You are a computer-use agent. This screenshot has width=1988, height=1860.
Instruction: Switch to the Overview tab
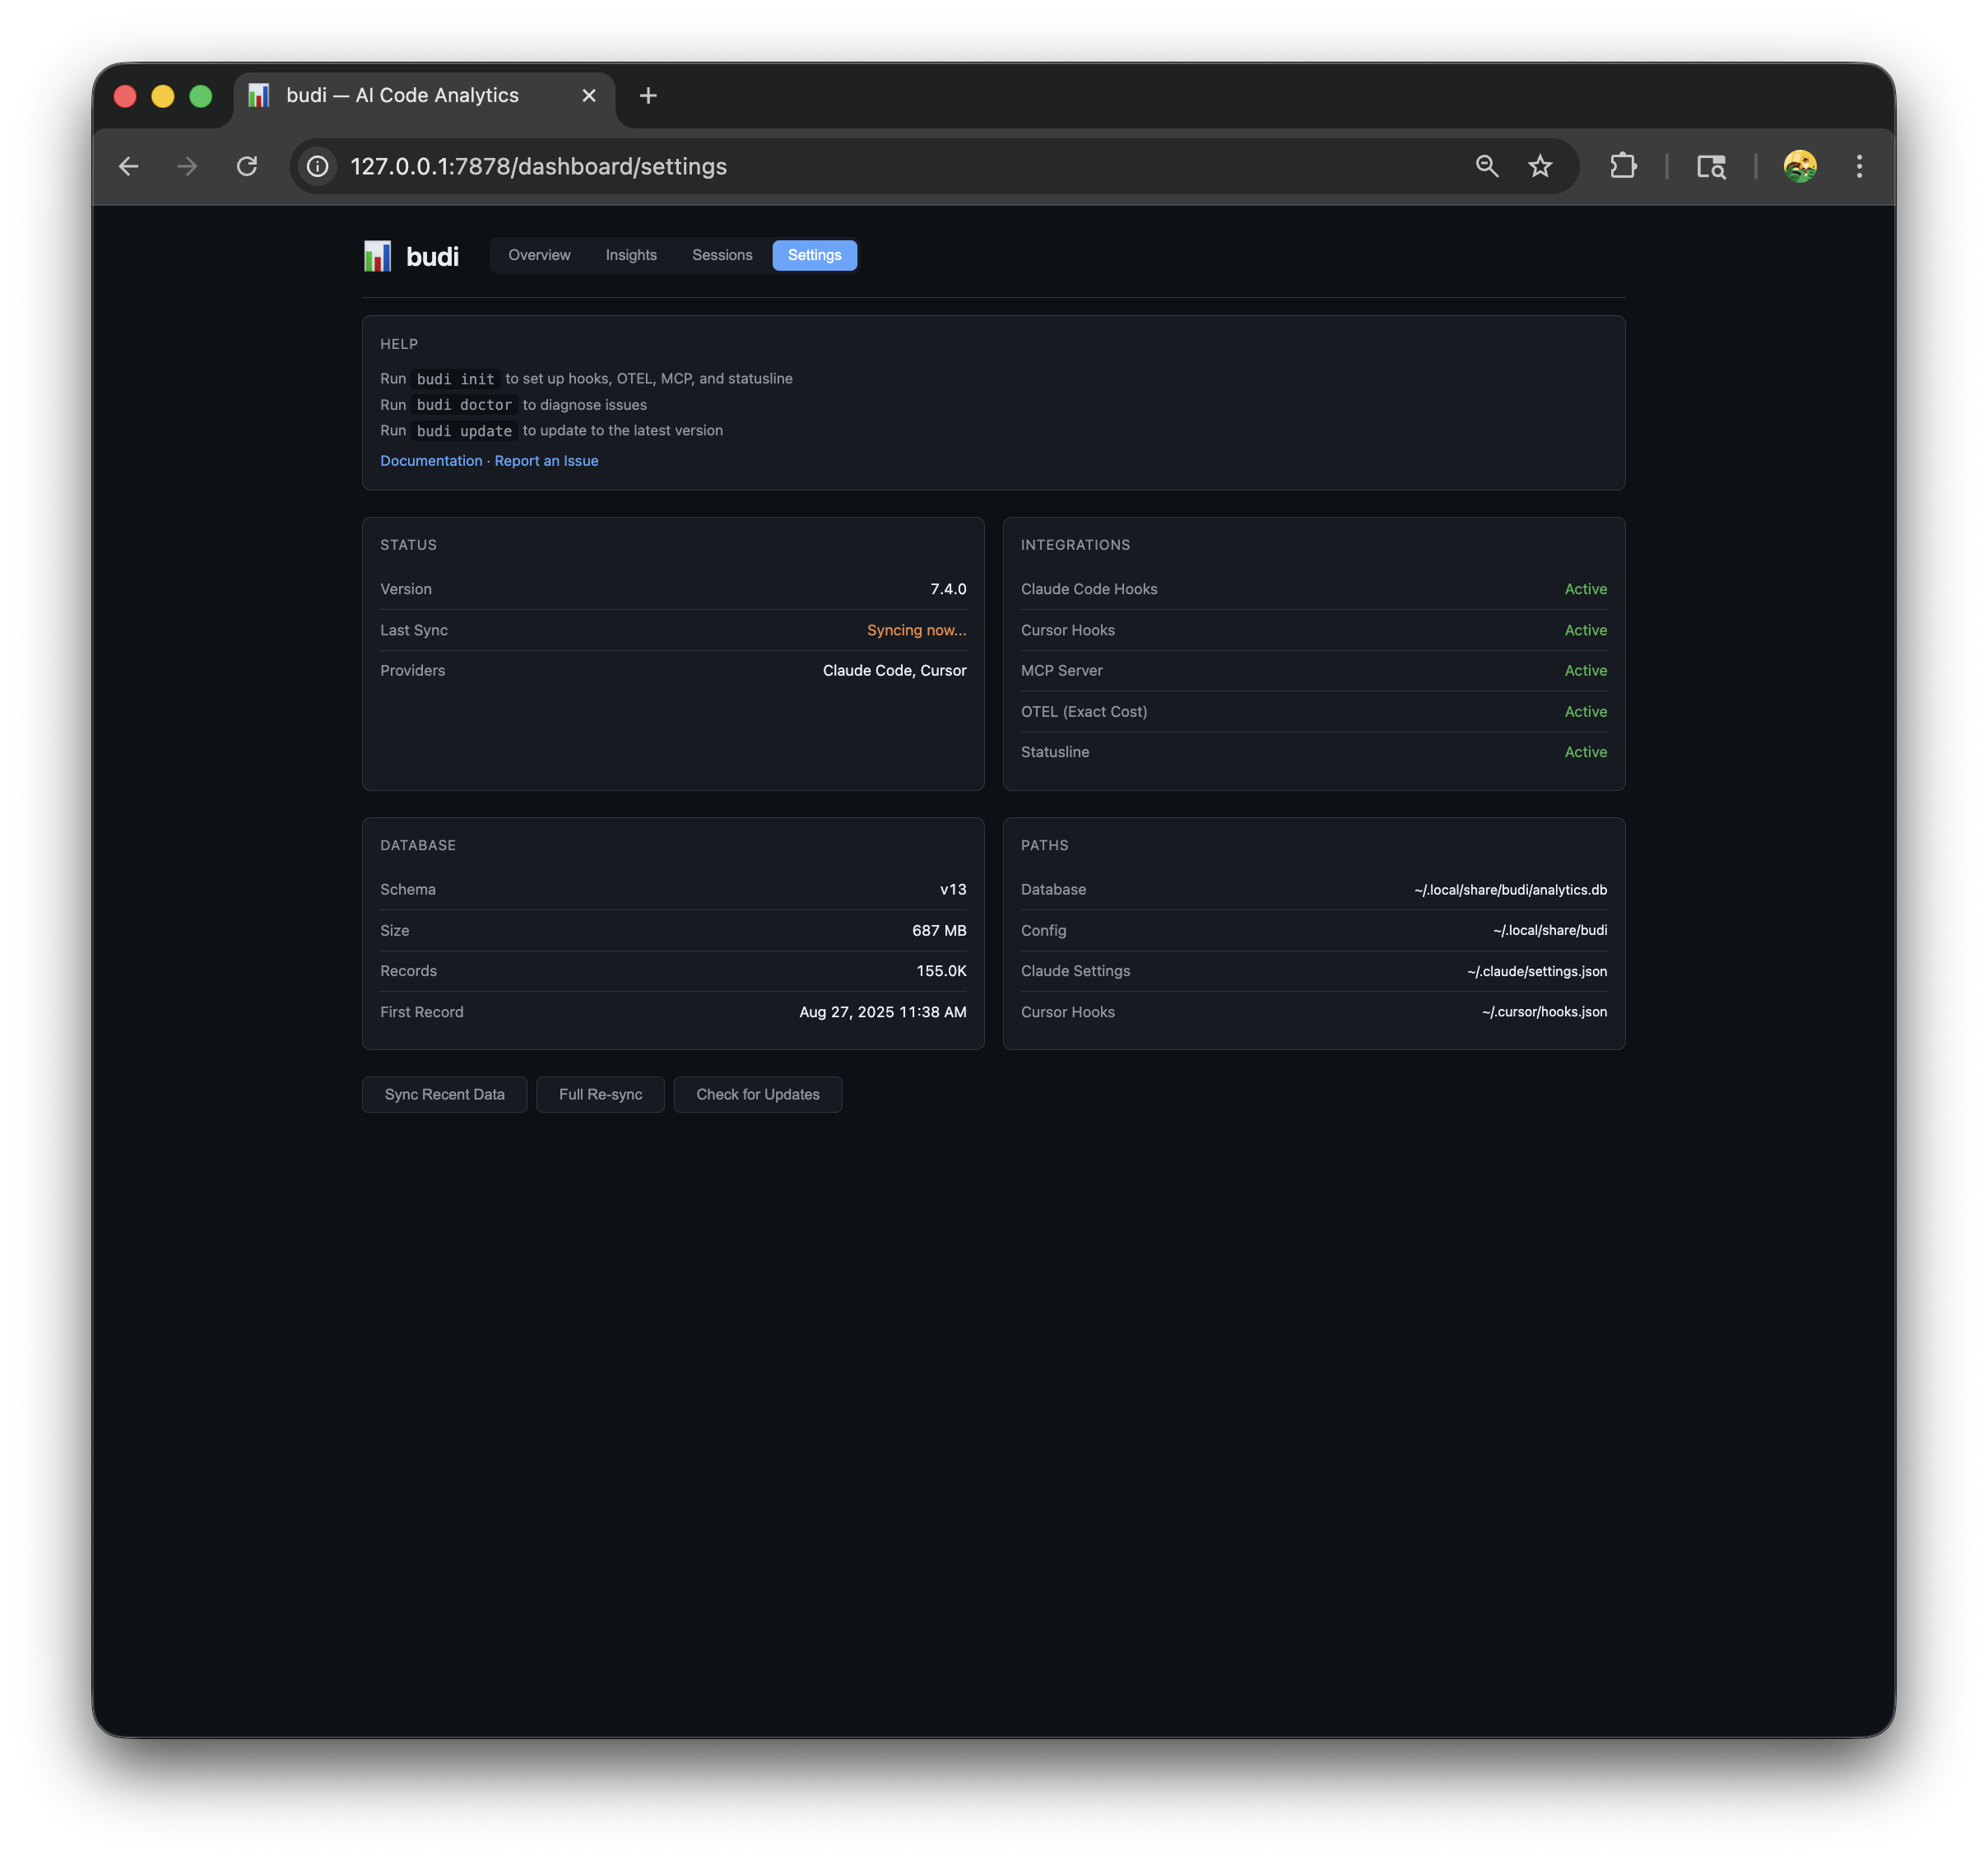[539, 255]
